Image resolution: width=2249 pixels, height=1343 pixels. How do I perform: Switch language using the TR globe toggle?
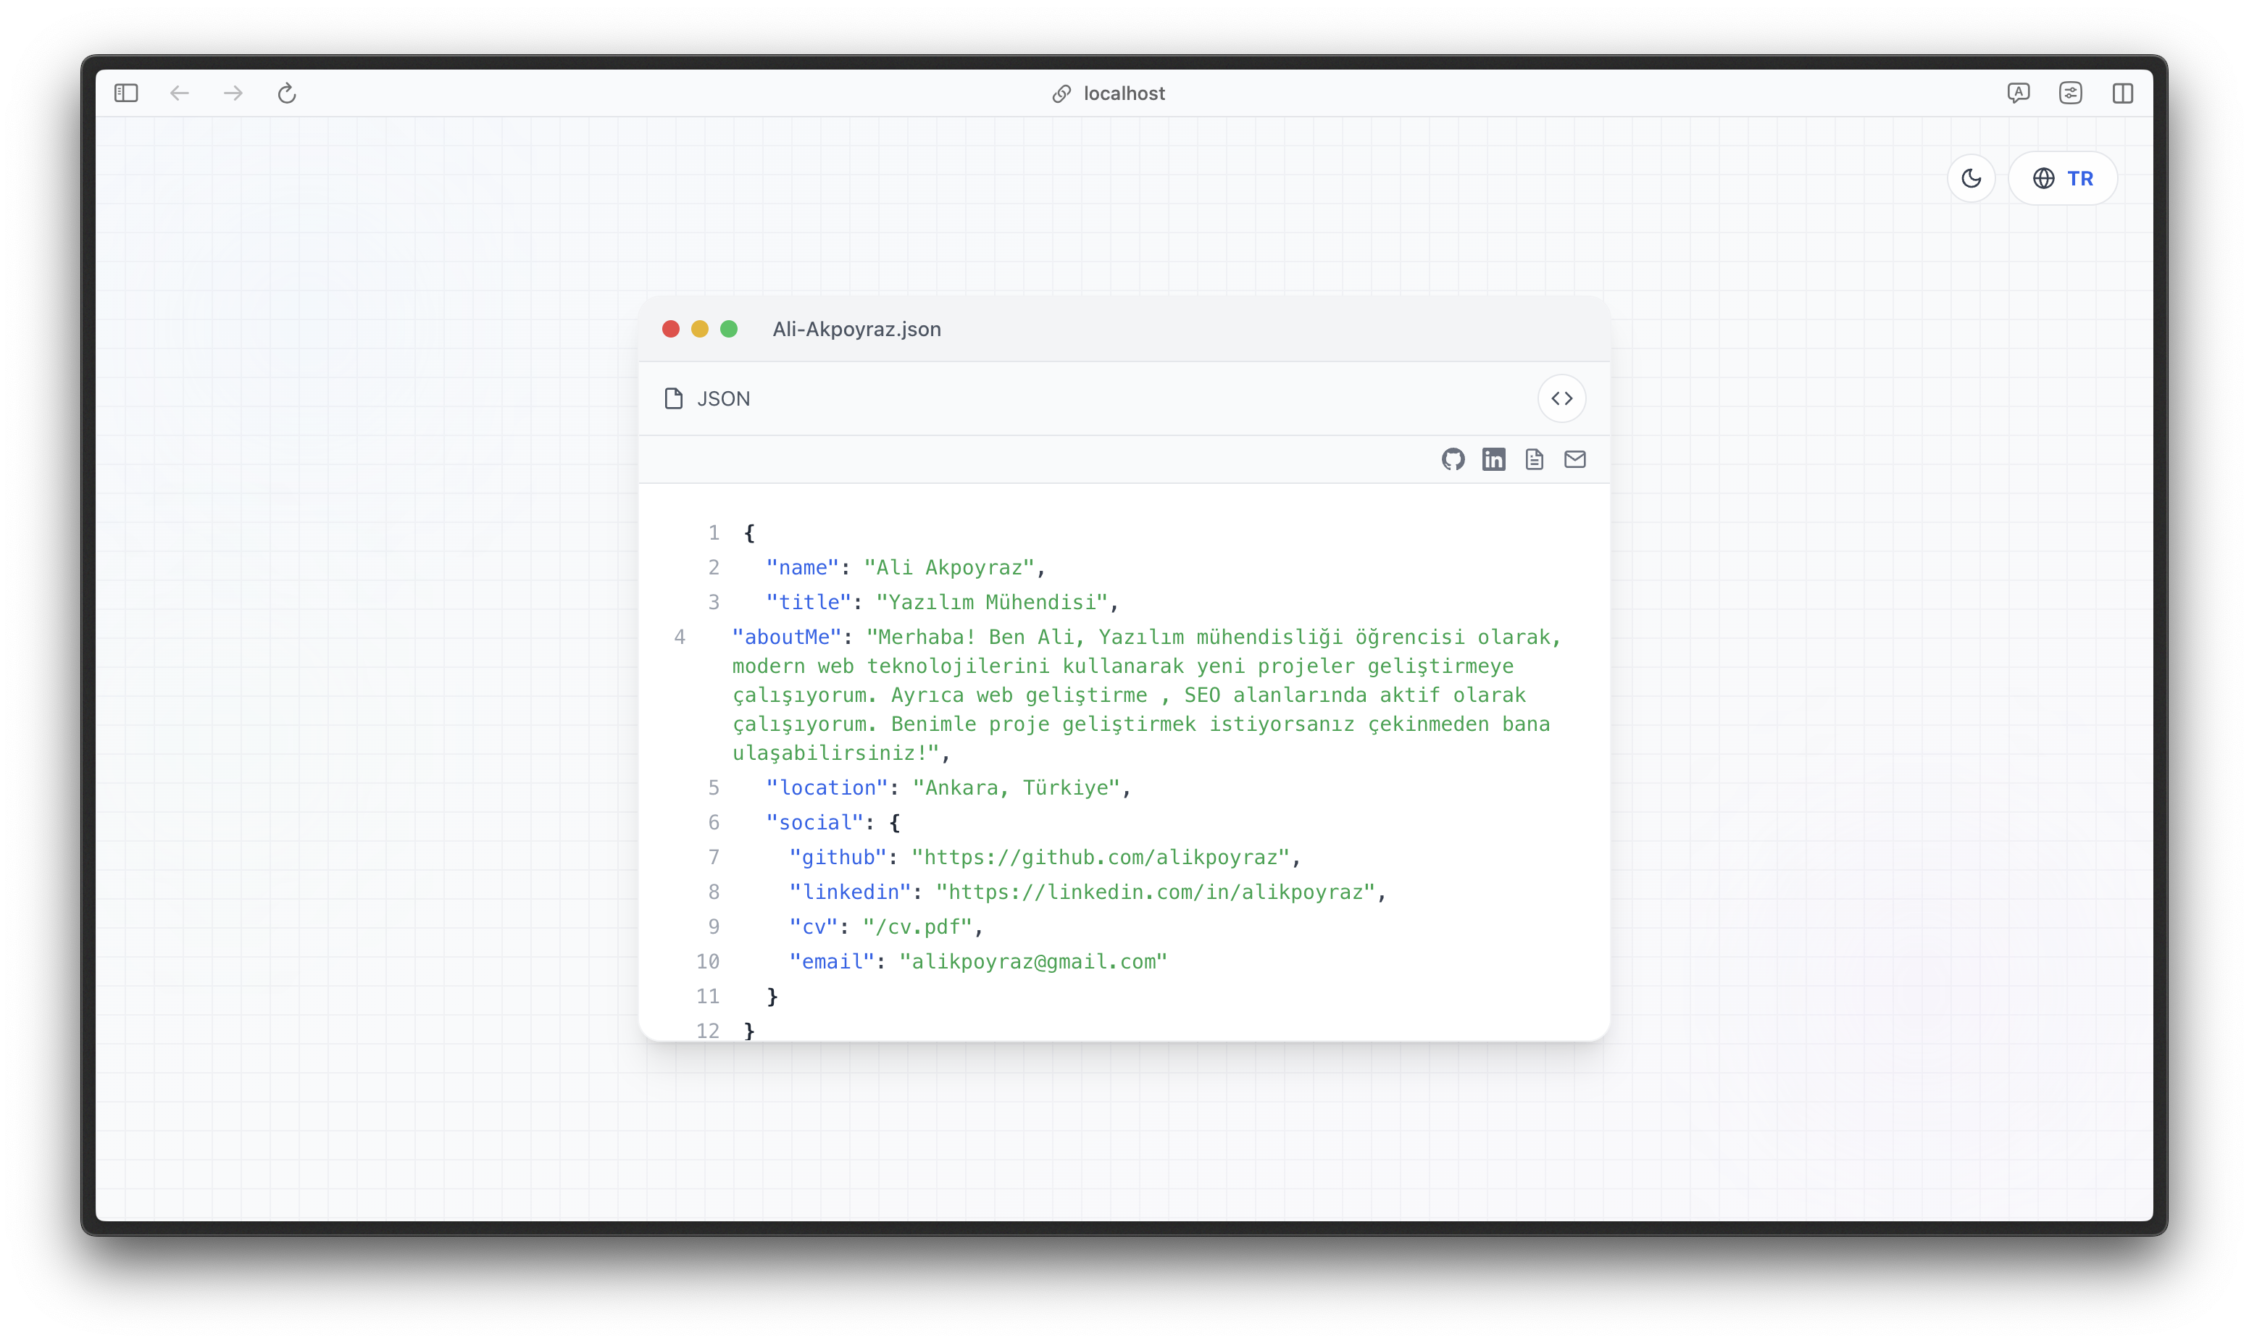(x=2064, y=177)
